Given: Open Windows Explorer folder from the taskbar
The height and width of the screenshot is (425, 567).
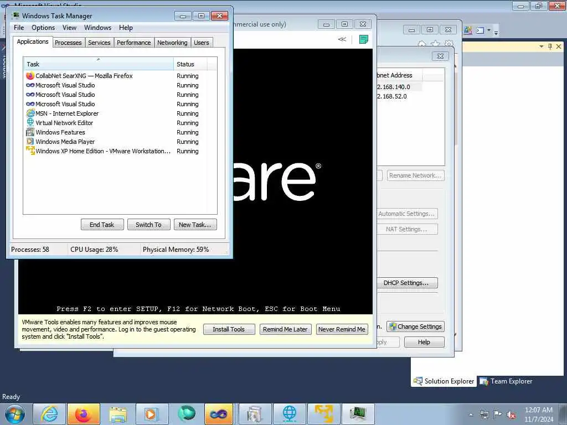Looking at the screenshot, I should pyautogui.click(x=118, y=414).
